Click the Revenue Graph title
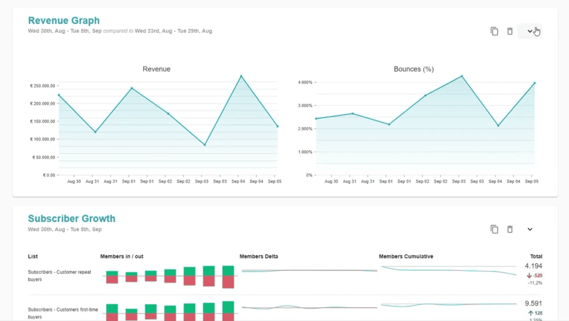Viewport: 569px width, 321px height. 64,20
